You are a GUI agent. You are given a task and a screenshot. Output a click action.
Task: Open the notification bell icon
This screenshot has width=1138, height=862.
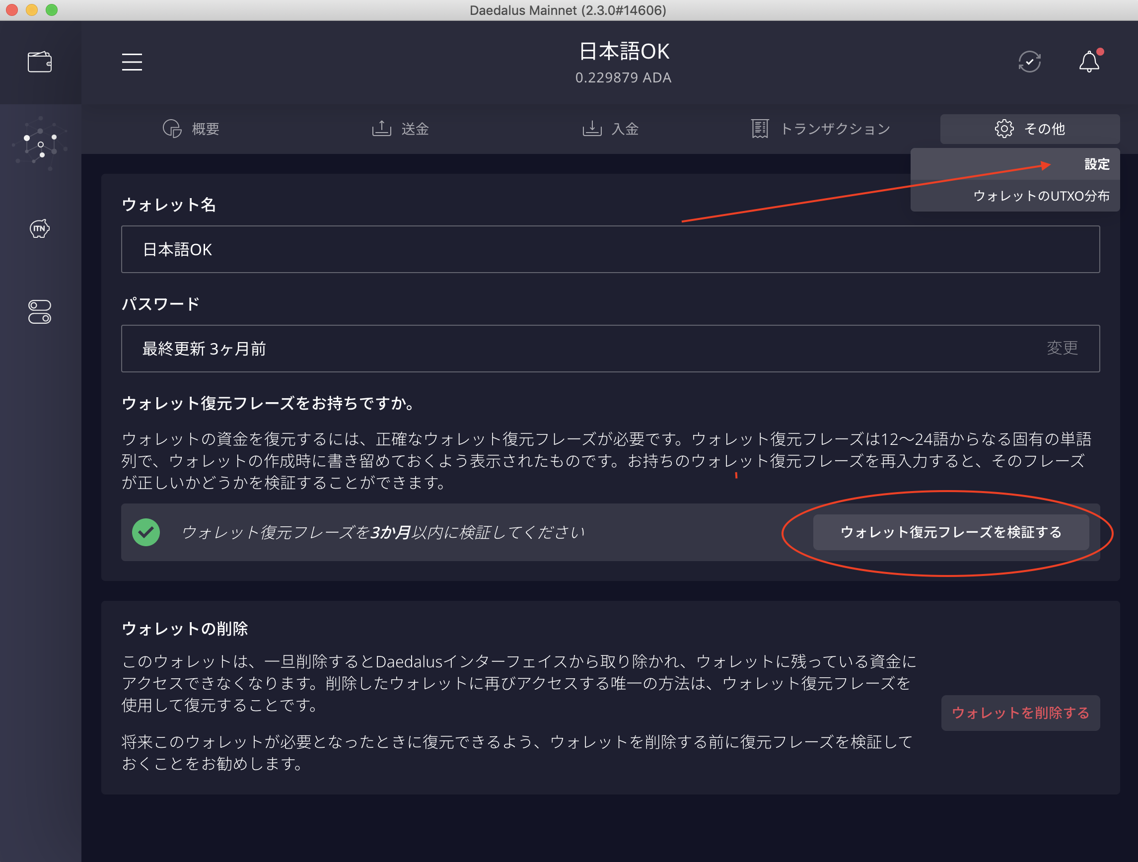click(x=1089, y=62)
